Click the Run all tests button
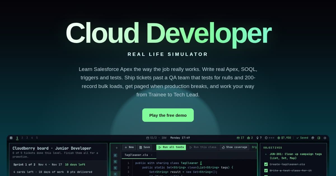 [171, 147]
